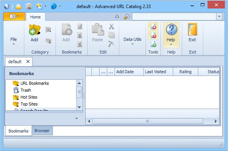Click the top Tools icon with red X badge
This screenshot has width=228, height=151.
tap(153, 26)
